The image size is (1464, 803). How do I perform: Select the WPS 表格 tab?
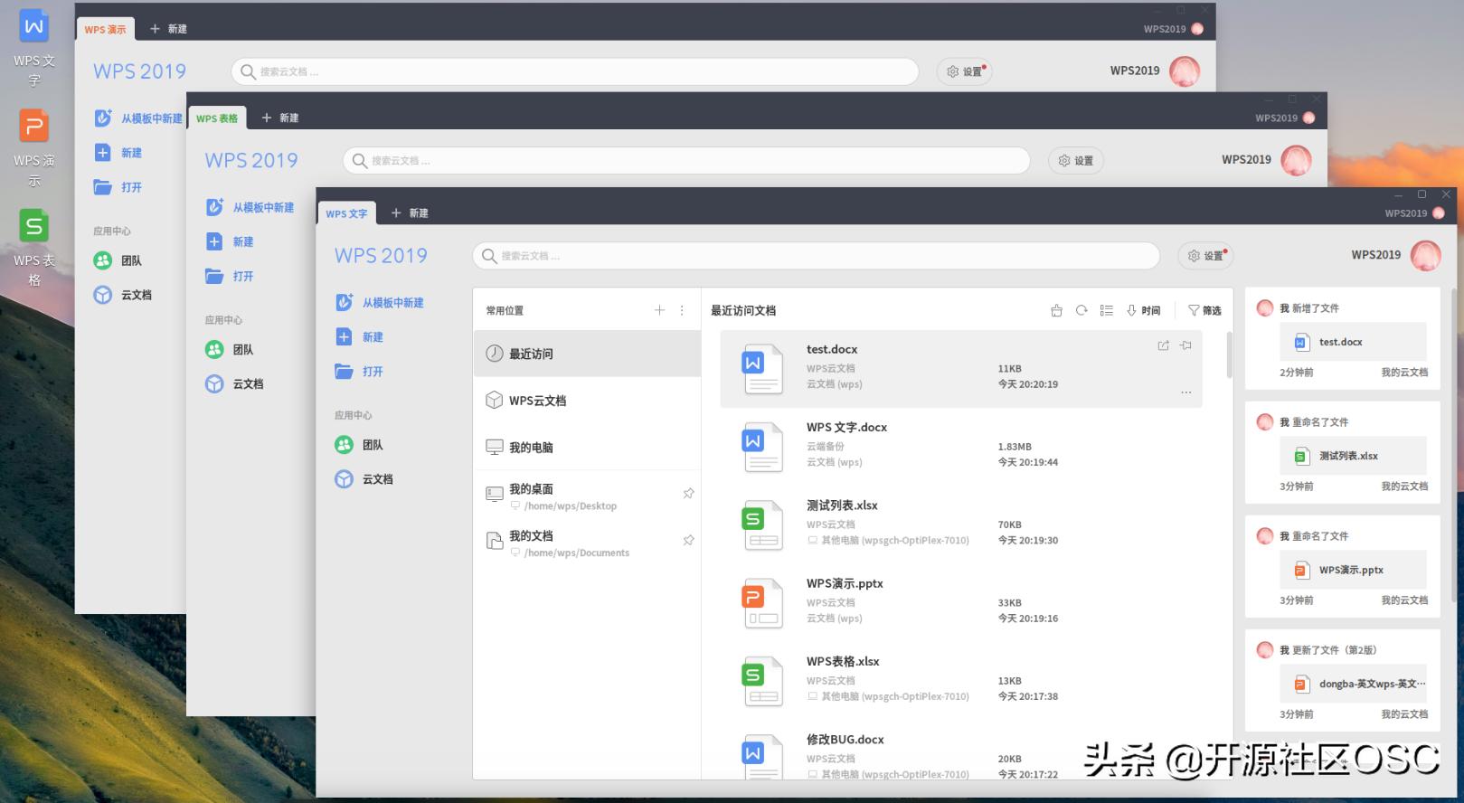pyautogui.click(x=217, y=118)
